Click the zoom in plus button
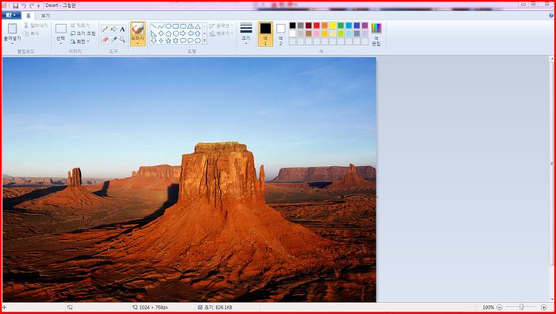The width and height of the screenshot is (556, 314). pos(543,308)
